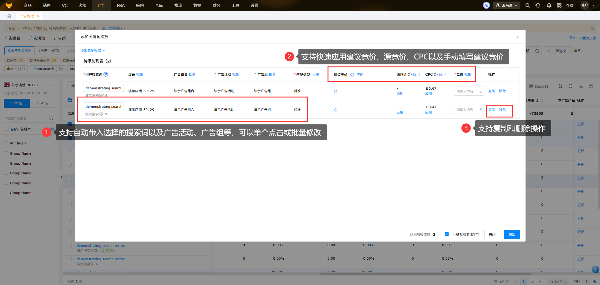Click the AI assistant icon

point(486,5)
